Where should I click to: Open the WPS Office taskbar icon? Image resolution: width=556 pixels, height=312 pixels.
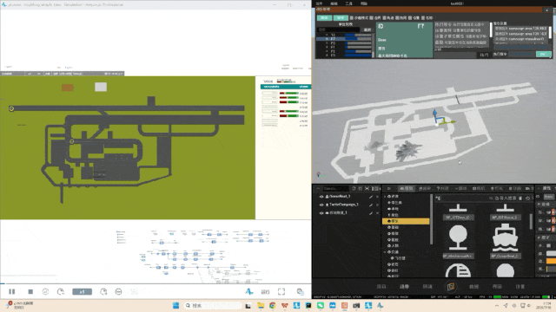point(284,306)
